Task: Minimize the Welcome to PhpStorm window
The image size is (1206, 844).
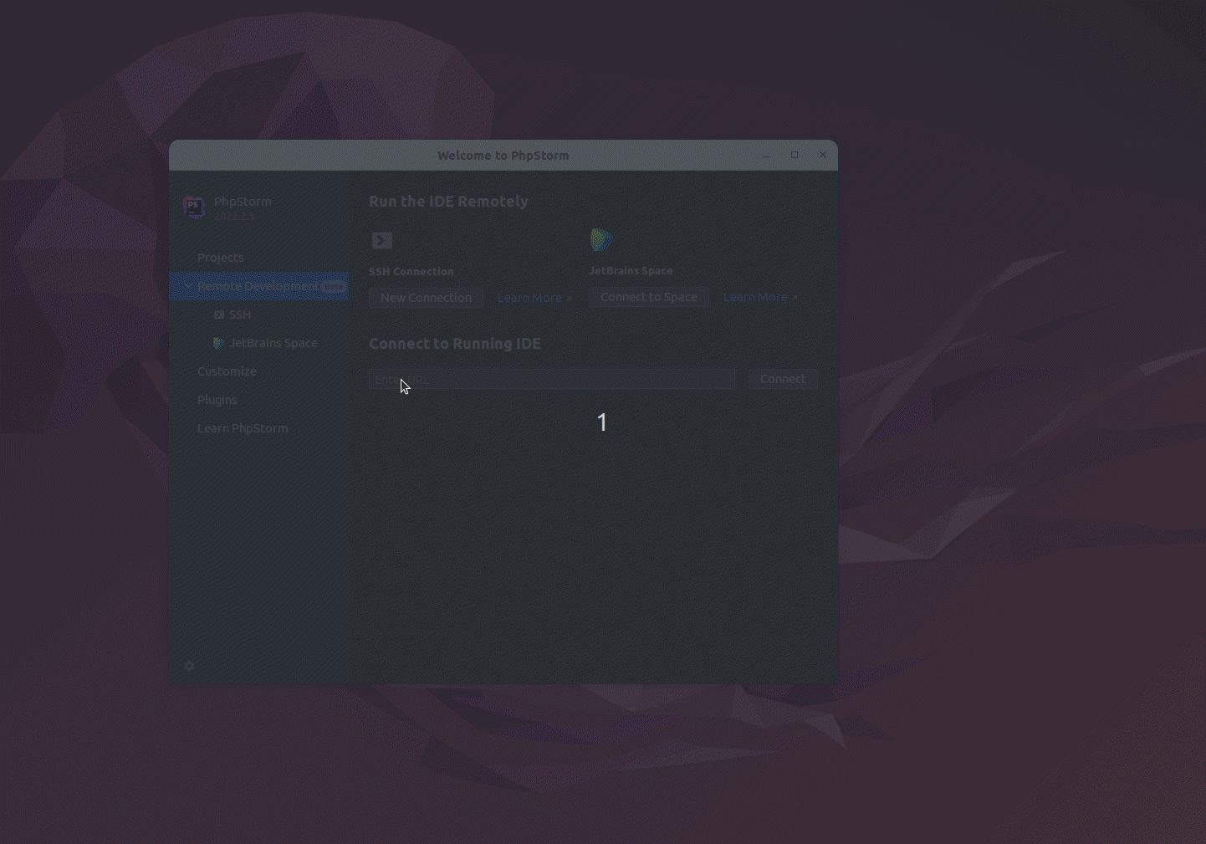Action: (766, 156)
